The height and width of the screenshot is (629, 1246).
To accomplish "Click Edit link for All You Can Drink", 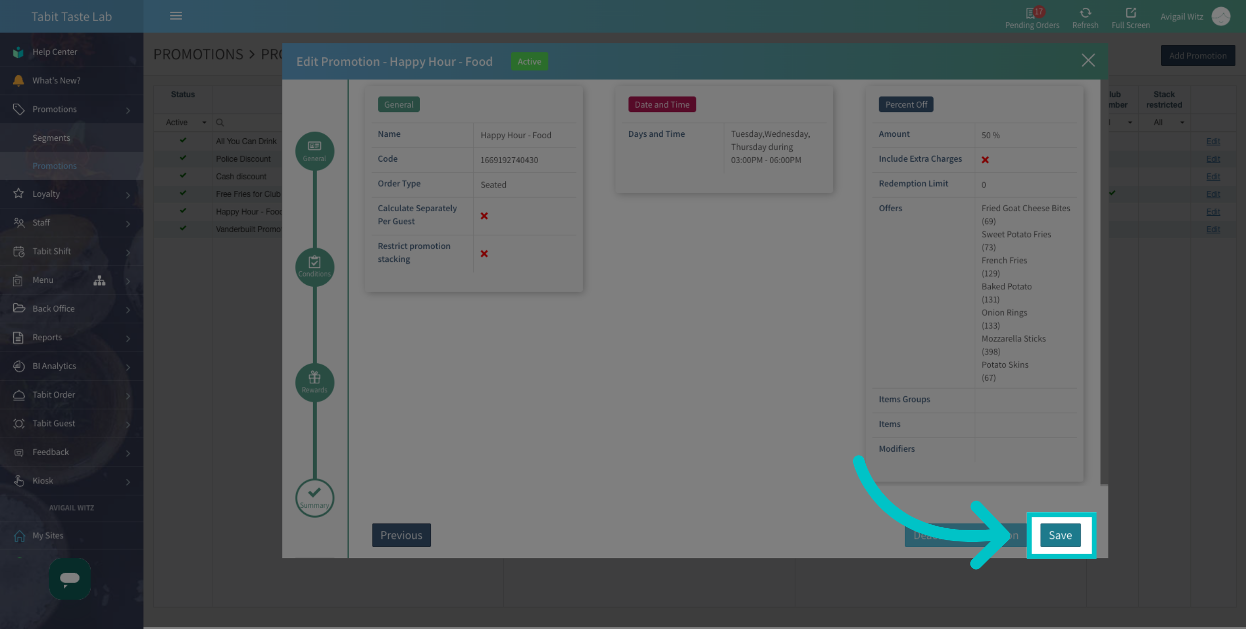I will point(1213,141).
